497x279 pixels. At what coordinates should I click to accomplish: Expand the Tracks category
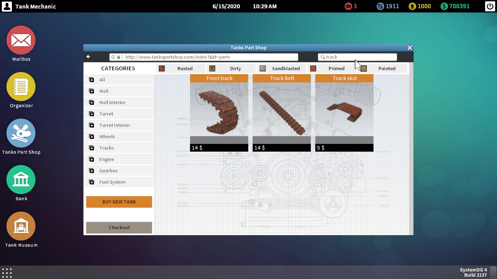point(106,148)
